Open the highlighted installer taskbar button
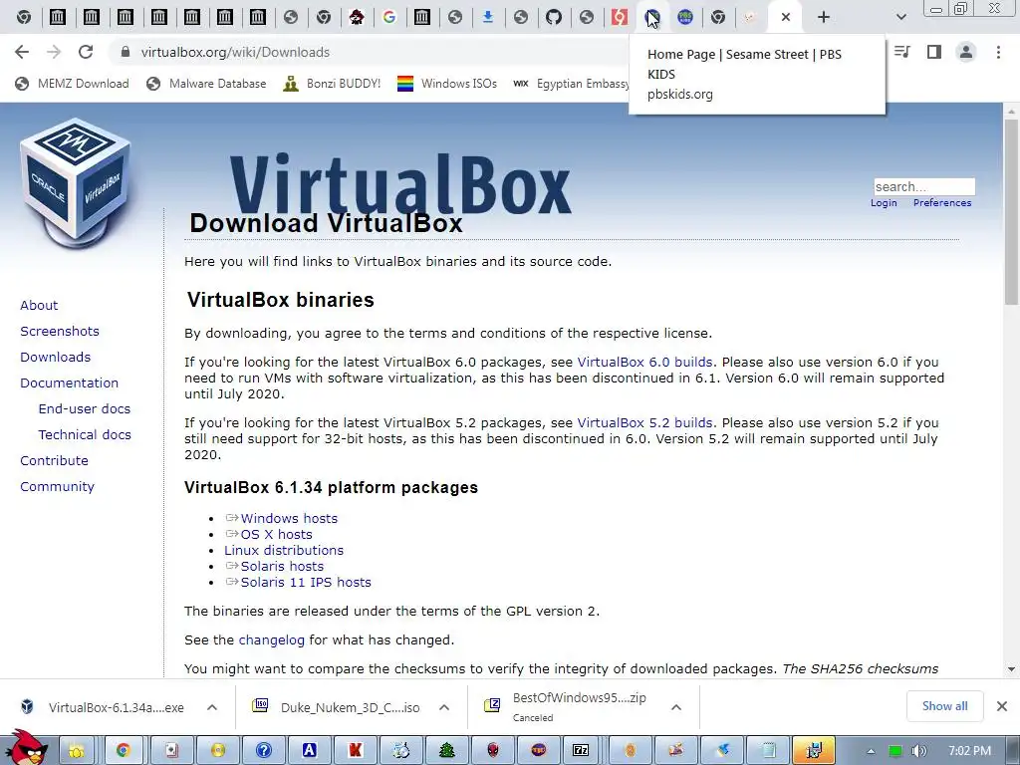 tap(814, 751)
